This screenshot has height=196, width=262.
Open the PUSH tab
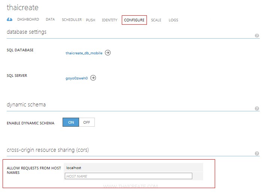(x=90, y=20)
